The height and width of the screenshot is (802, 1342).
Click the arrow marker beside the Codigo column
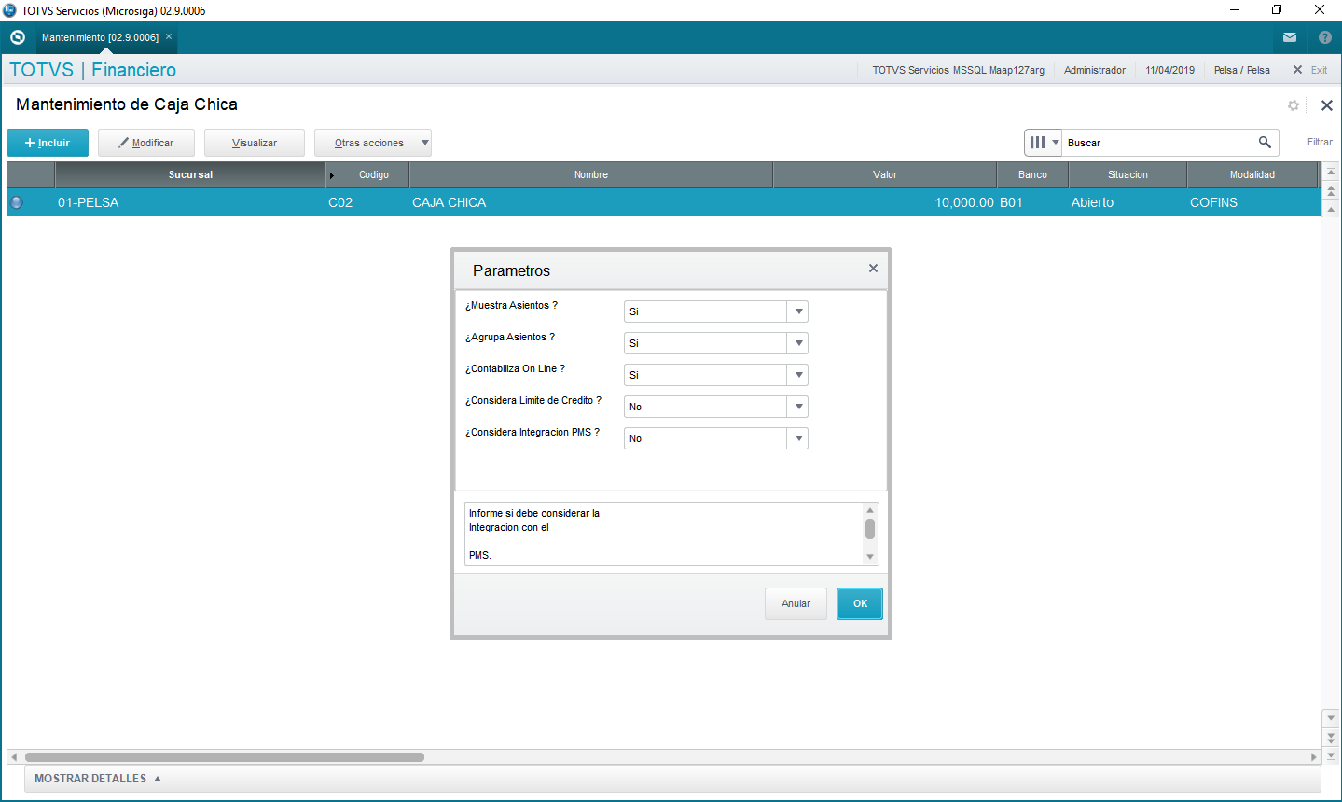[x=332, y=175]
